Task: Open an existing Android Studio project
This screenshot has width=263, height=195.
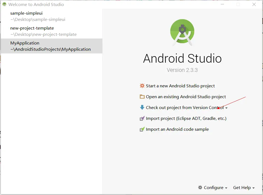Action: 186,97
